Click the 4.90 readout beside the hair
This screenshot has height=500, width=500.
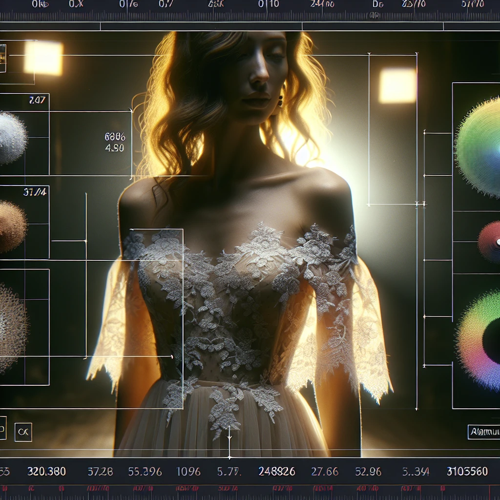click(x=114, y=148)
